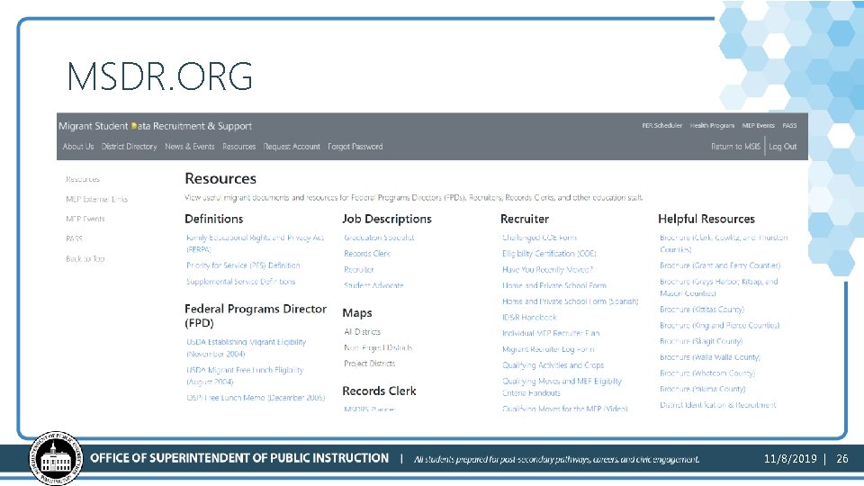This screenshot has width=864, height=486.
Task: Open Forgot Password link in navigation
Action: pos(355,147)
